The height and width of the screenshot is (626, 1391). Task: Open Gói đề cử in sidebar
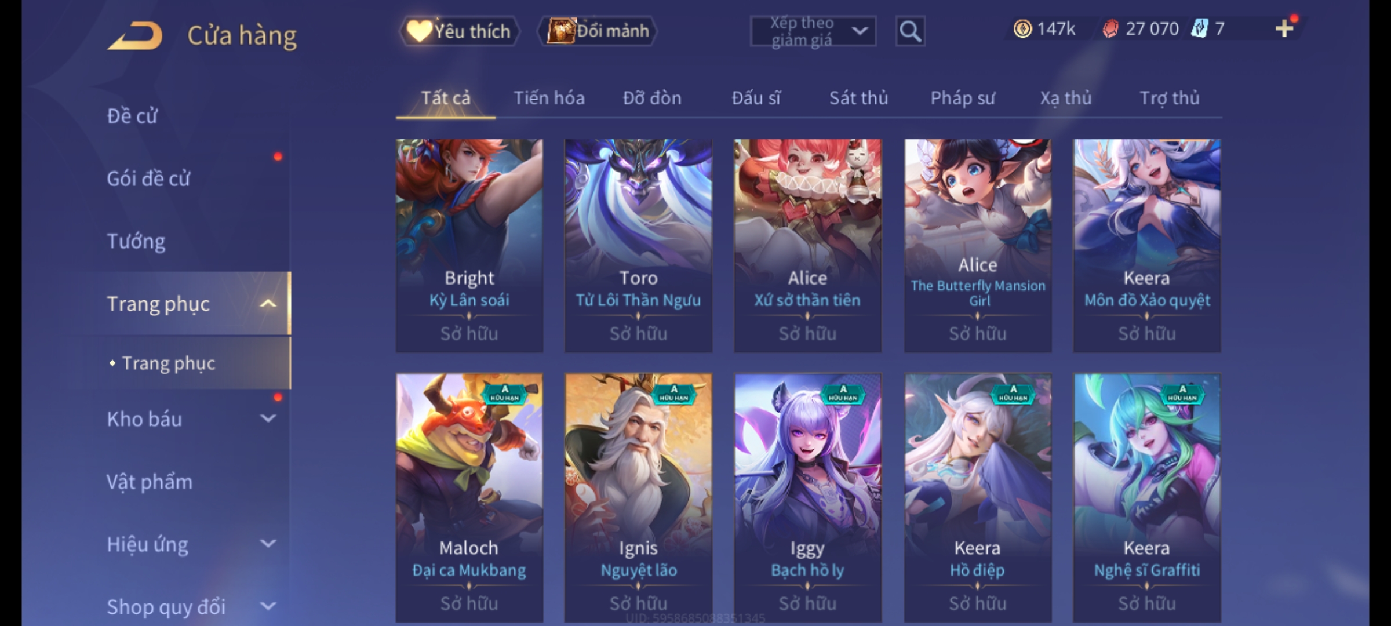pos(148,179)
